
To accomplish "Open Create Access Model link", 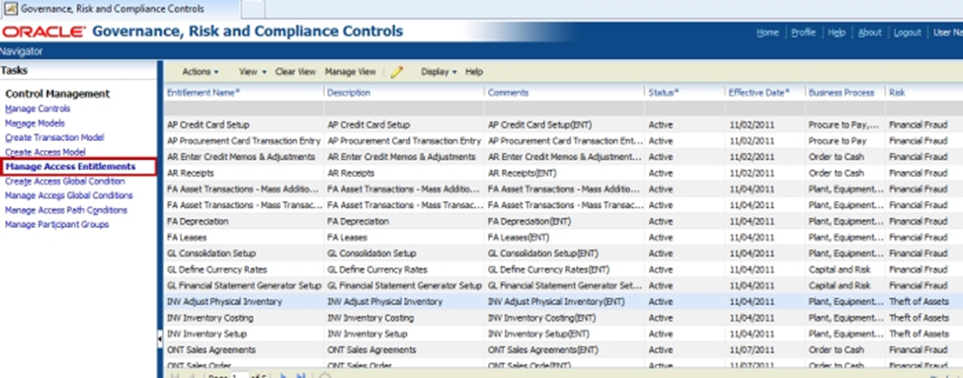I will click(44, 152).
